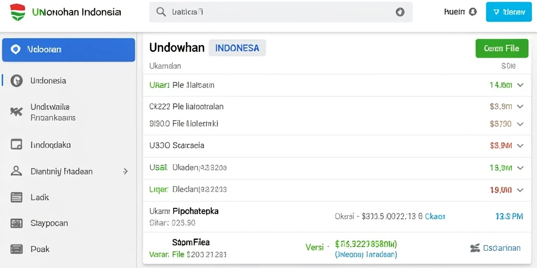Screen dimensions: 537x268
Task: Click the icon beside Poak
Action: point(16,249)
